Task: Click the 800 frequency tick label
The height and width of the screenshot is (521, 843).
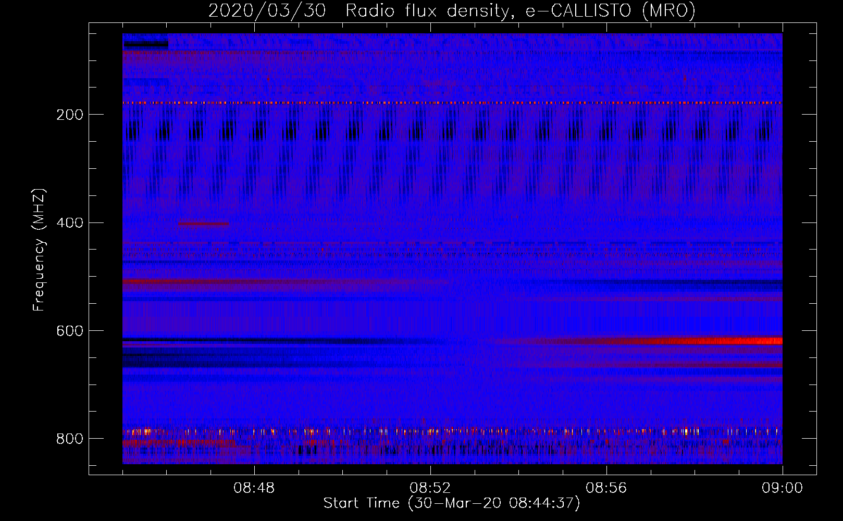Action: pos(70,439)
